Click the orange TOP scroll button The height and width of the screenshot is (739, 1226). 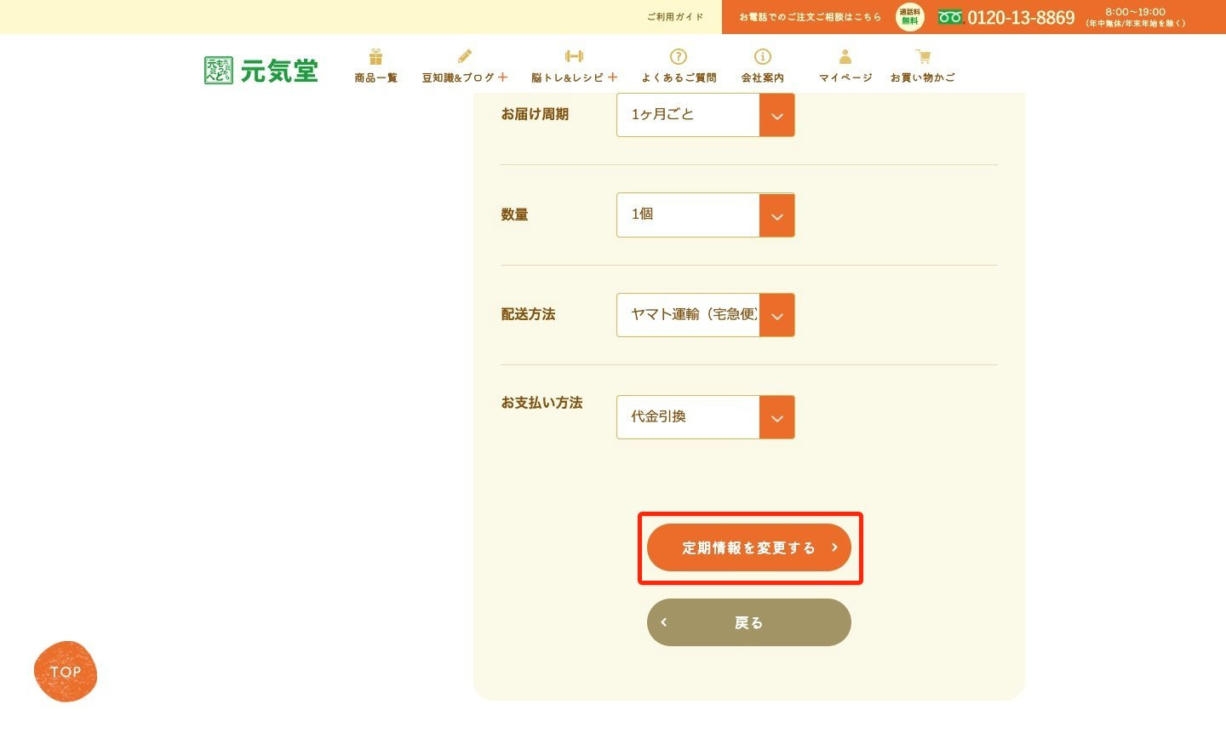click(66, 672)
